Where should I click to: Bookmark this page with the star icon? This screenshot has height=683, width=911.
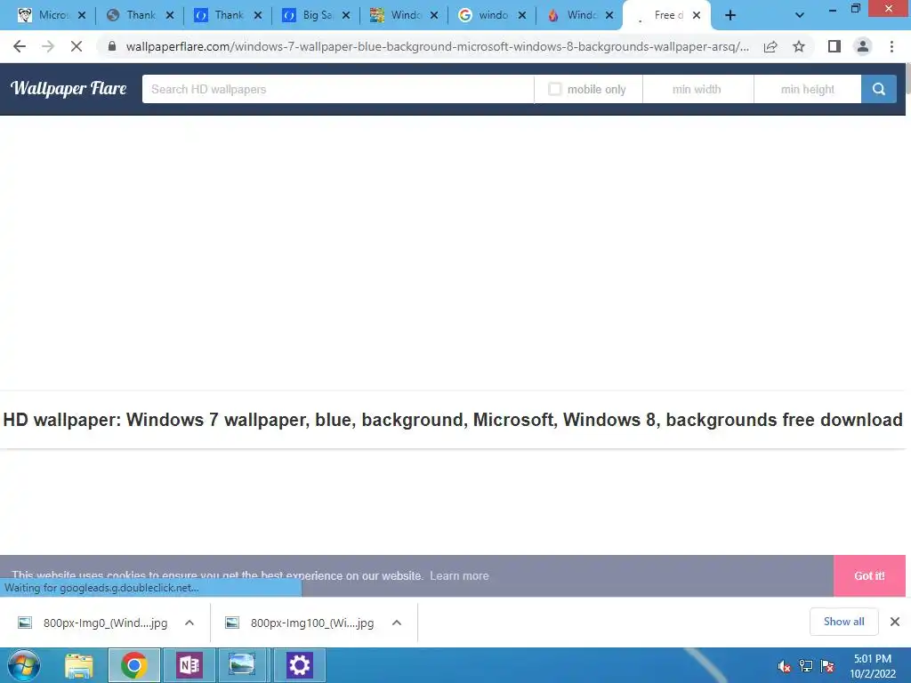pyautogui.click(x=799, y=46)
